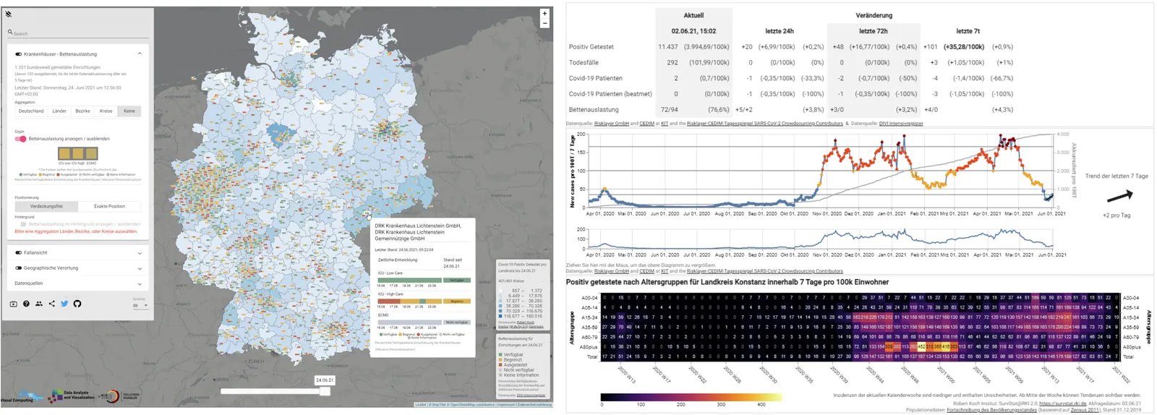1157x415 pixels.
Task: Open the Twitter bird icon
Action: pos(64,304)
